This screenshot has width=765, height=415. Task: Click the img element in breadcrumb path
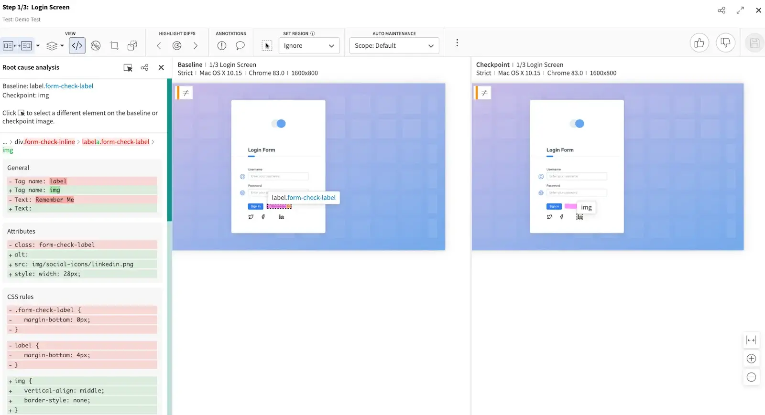tap(8, 150)
